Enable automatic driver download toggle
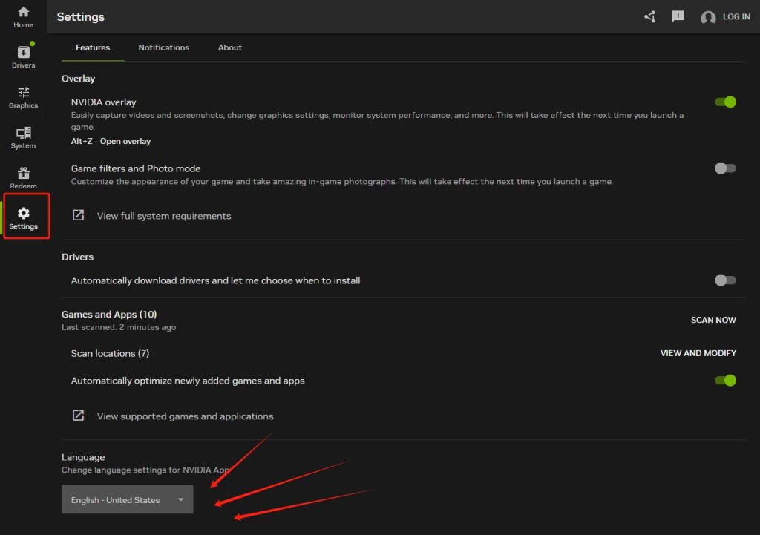Viewport: 760px width, 535px height. click(x=725, y=280)
